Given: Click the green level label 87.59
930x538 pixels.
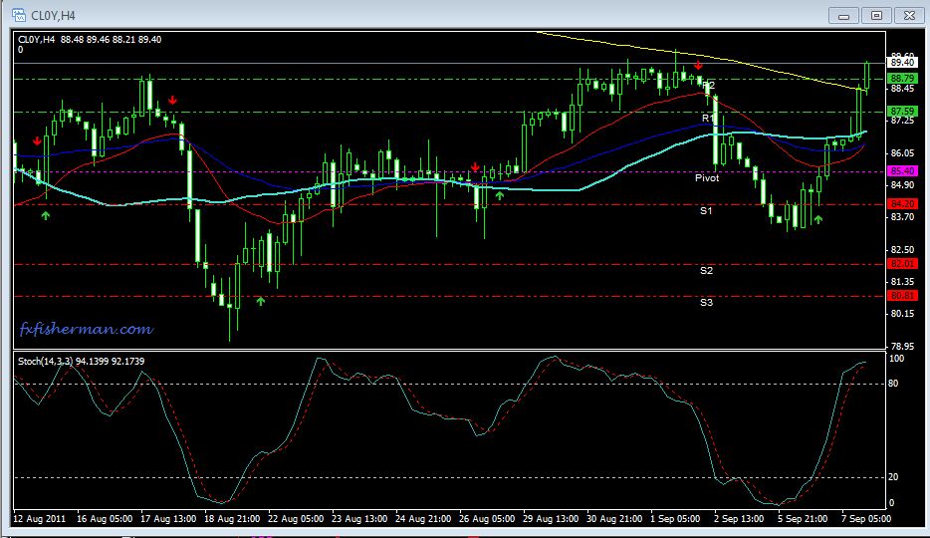Looking at the screenshot, I should pyautogui.click(x=902, y=112).
